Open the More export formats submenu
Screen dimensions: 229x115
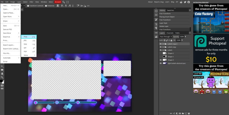(29, 55)
